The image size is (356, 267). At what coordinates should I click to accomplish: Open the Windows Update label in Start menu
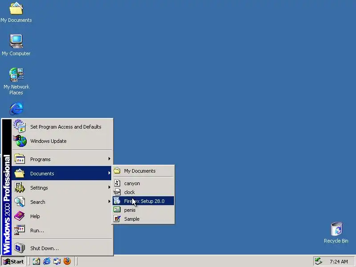coord(49,141)
